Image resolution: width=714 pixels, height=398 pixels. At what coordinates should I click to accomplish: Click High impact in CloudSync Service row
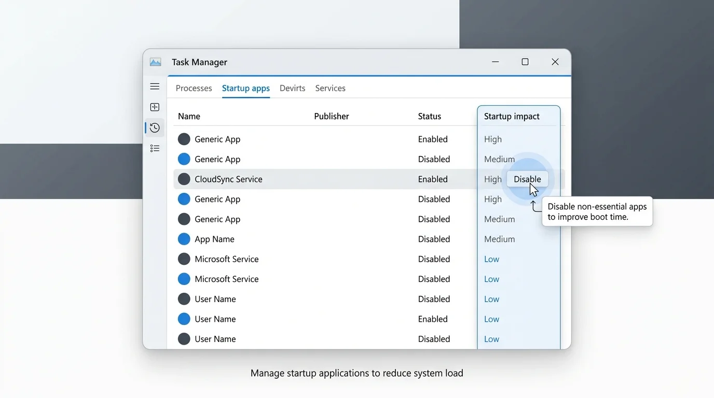tap(493, 179)
